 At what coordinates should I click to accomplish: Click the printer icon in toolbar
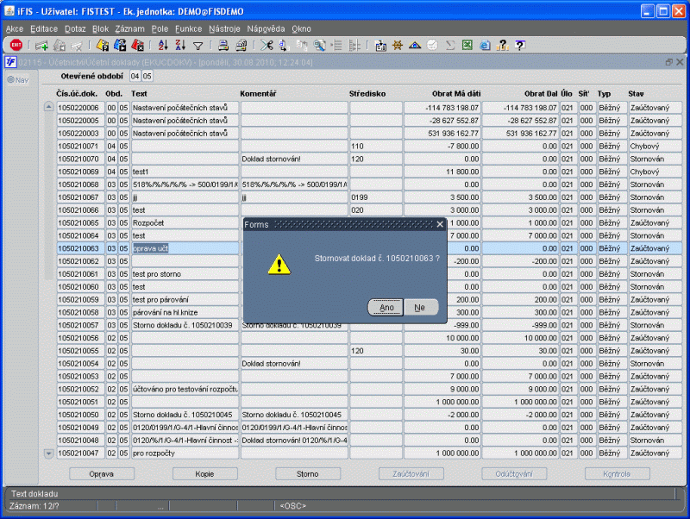pos(222,45)
